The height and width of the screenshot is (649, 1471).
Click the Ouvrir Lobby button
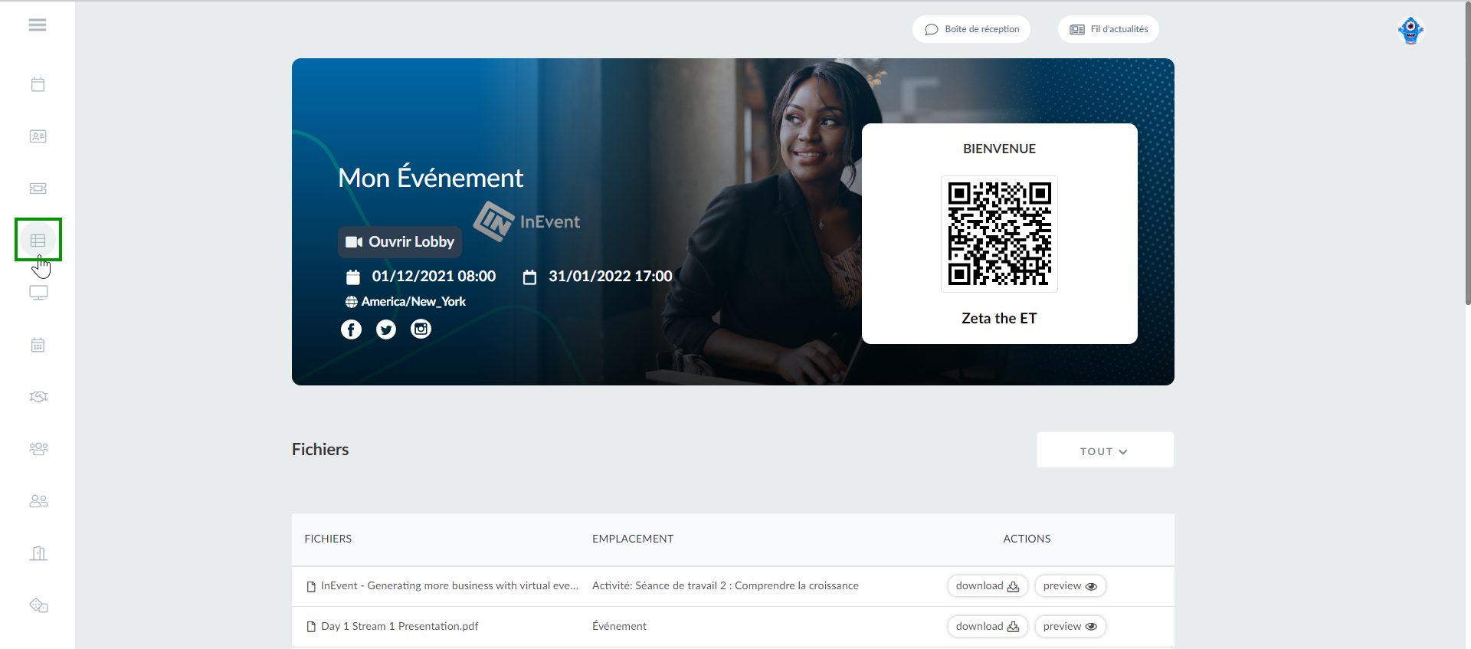coord(400,242)
